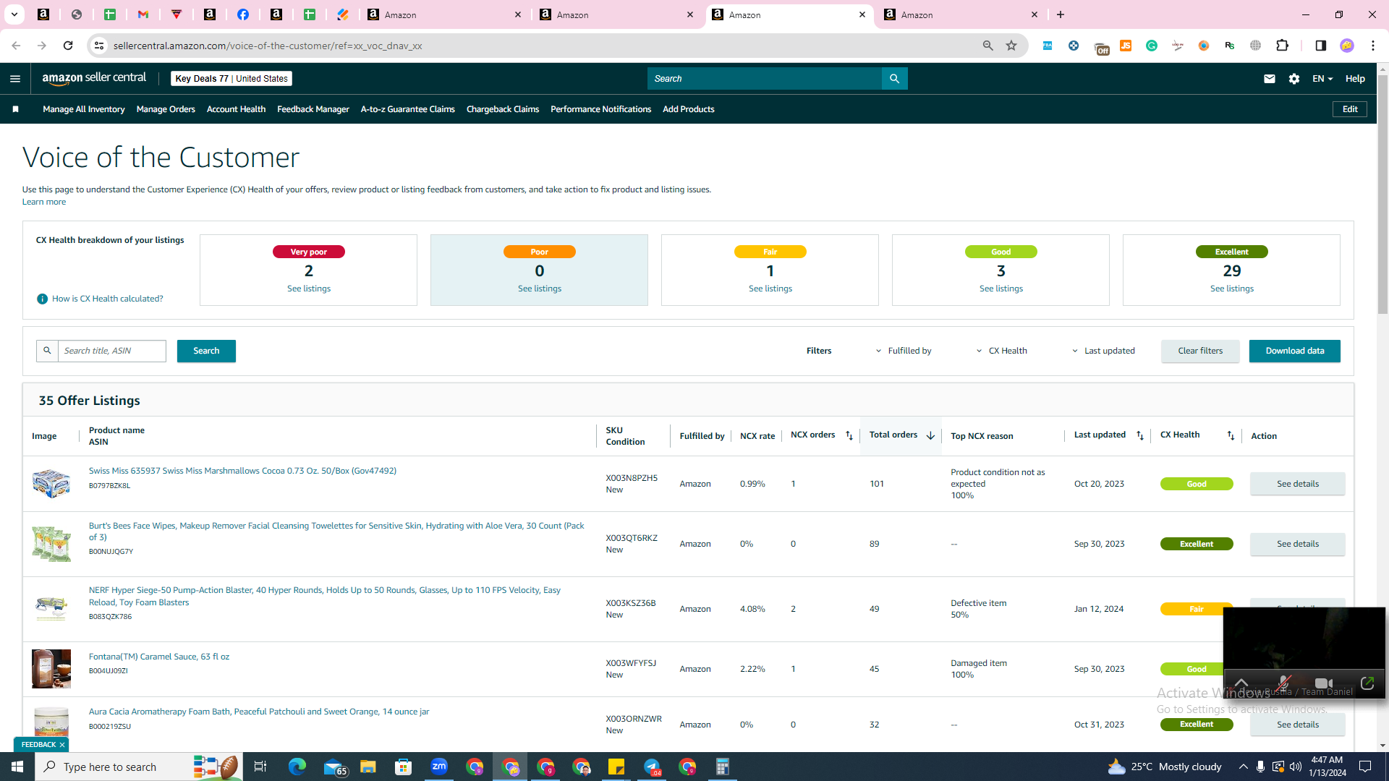Click the Download data button
Screen dimensions: 1389x781
[x=1295, y=351]
